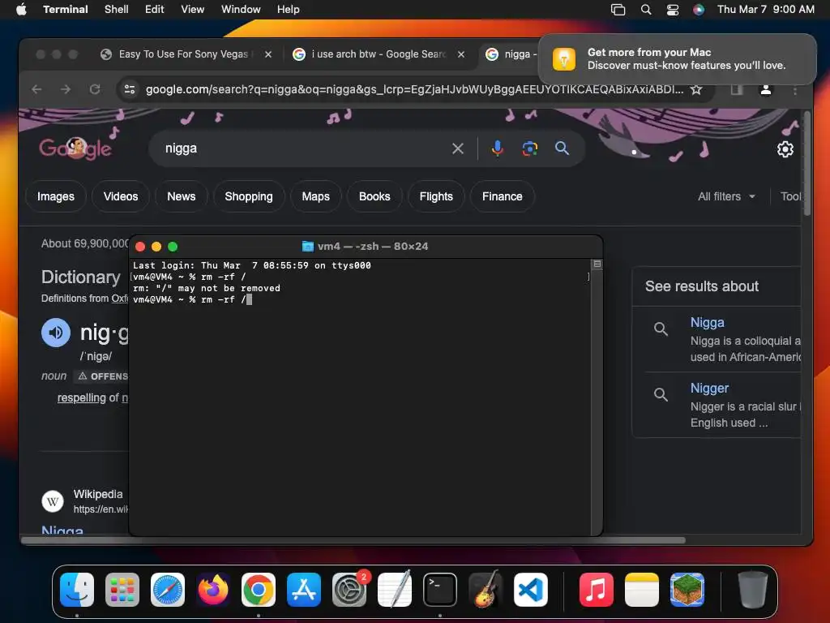
Task: Open the Get more from your Mac notification
Action: tap(677, 58)
